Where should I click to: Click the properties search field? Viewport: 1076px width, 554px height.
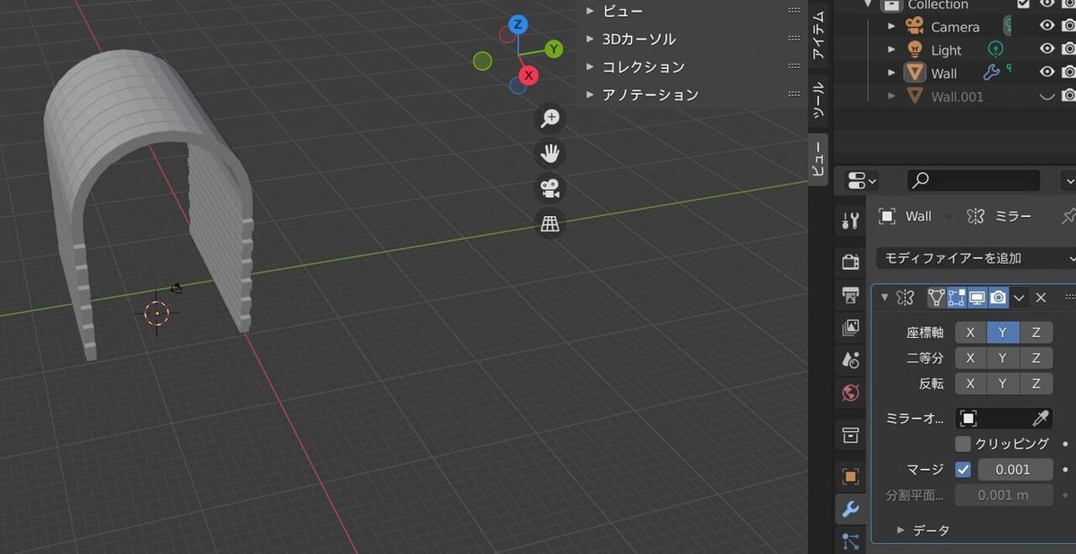pos(974,180)
